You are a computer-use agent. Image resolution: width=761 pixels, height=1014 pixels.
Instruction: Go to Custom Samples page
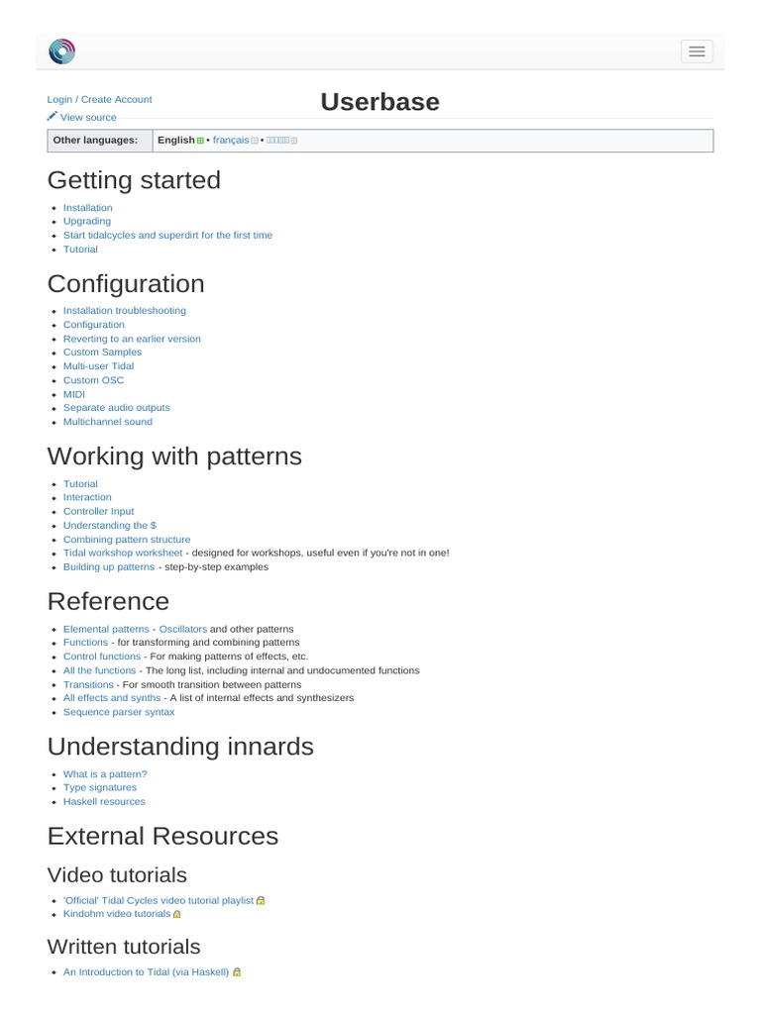coord(102,353)
